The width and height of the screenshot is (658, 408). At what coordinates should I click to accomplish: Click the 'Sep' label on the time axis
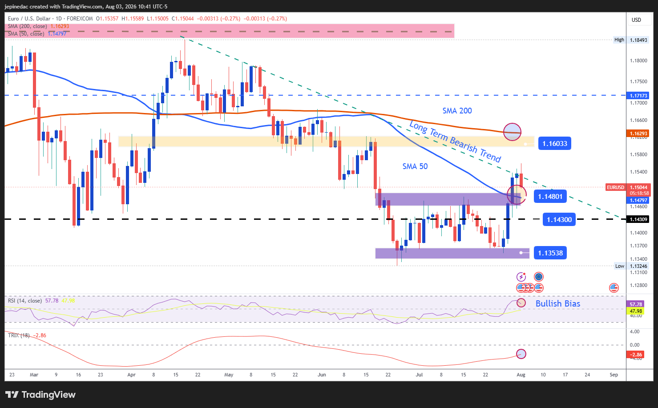(x=614, y=375)
